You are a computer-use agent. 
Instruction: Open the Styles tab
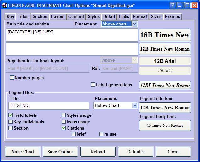94,16
